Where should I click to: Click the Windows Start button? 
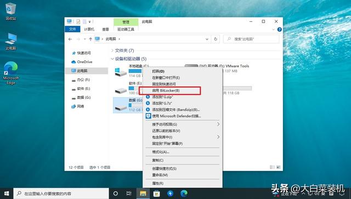tap(7, 194)
